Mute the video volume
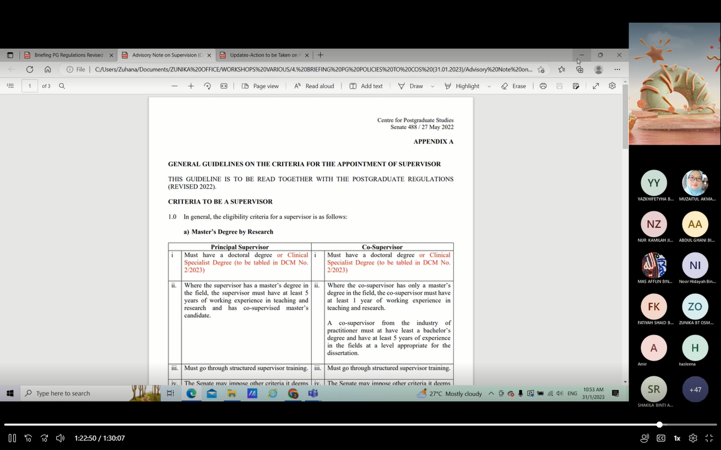This screenshot has height=450, width=721. 60,438
